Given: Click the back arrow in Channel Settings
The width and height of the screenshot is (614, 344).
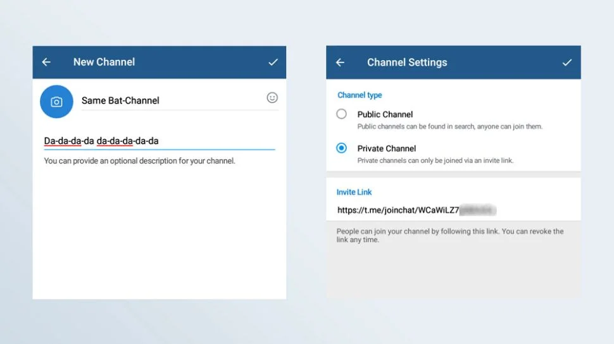Looking at the screenshot, I should tap(340, 62).
